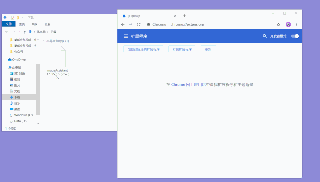Open the Chrome 网上应用店 link
320x182 pixels.
(x=188, y=85)
